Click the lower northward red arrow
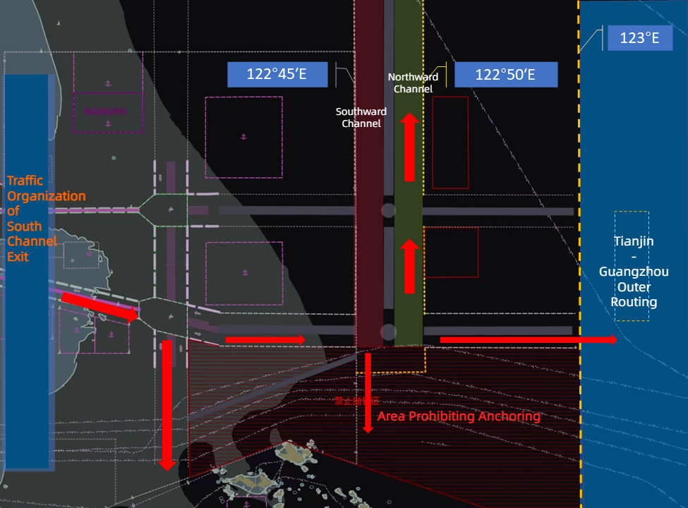Viewport: 688px width, 508px height. click(x=409, y=267)
